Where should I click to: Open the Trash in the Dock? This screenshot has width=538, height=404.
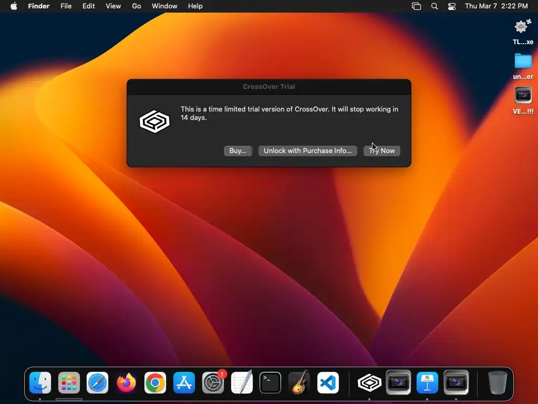click(x=497, y=383)
